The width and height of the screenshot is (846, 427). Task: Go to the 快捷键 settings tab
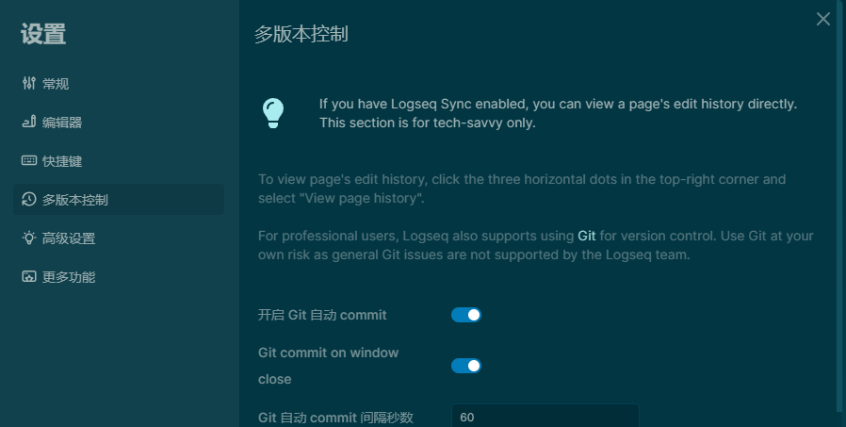click(62, 161)
